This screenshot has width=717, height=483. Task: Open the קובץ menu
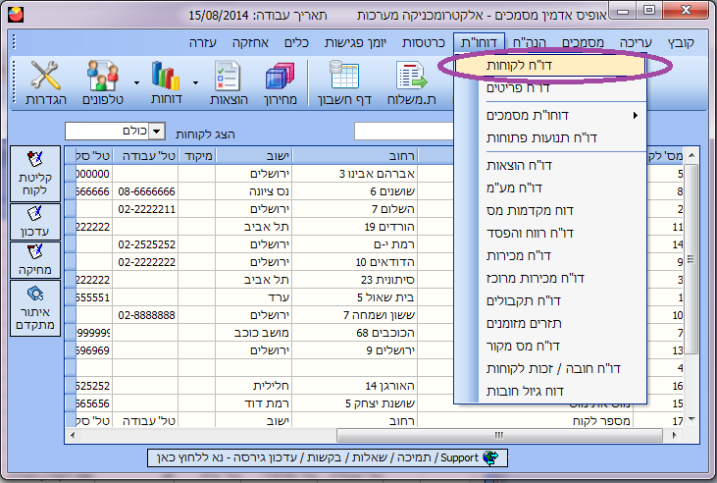[x=681, y=43]
